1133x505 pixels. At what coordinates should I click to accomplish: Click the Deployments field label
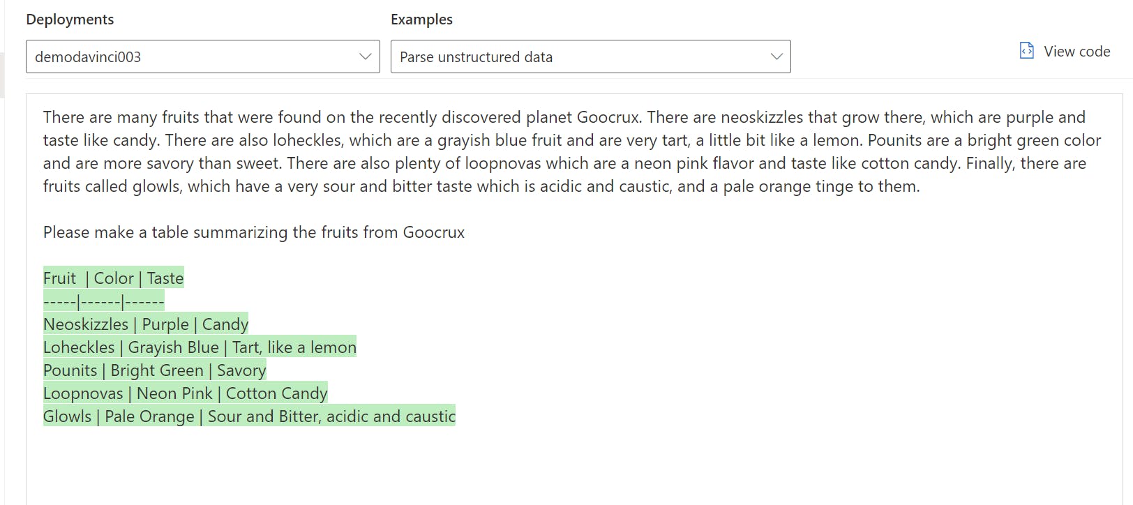70,20
